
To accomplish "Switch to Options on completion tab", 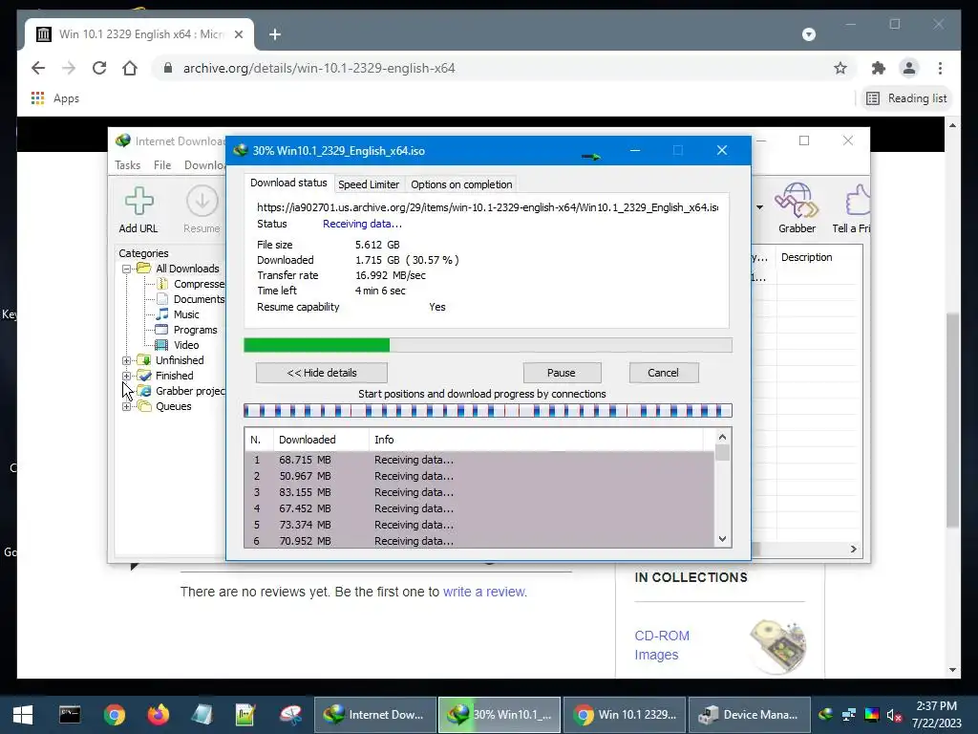I will point(461,184).
